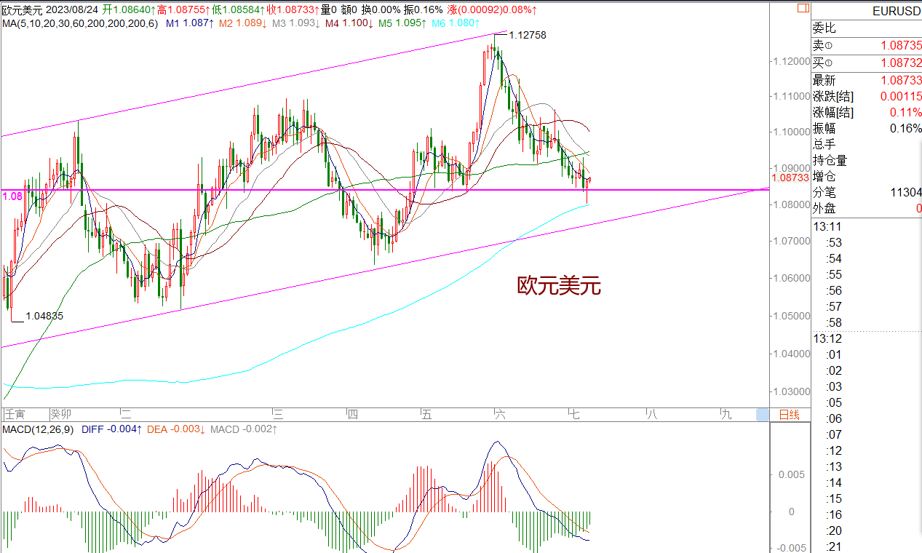This screenshot has width=922, height=553.
Task: Click the 13:12 tick time entry
Action: coord(827,338)
